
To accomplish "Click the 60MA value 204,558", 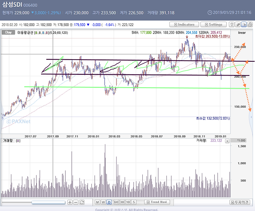I will 191,32.
